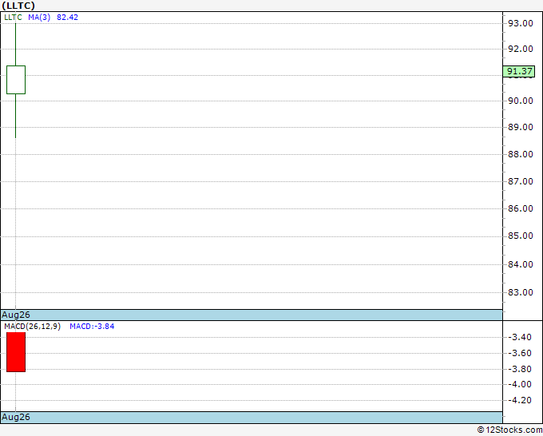Click the MACD:-3.84 value text
543x436 pixels.
(92, 327)
